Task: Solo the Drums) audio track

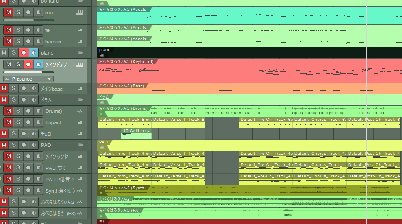Action: [x=18, y=111]
